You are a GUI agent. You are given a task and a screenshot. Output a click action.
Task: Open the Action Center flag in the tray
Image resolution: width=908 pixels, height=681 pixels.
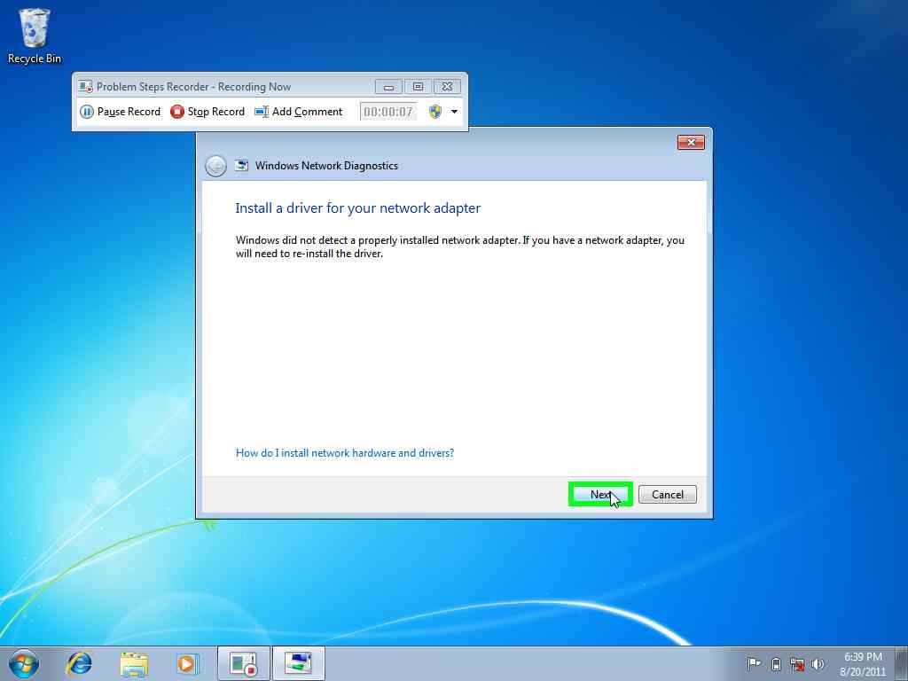pos(754,663)
